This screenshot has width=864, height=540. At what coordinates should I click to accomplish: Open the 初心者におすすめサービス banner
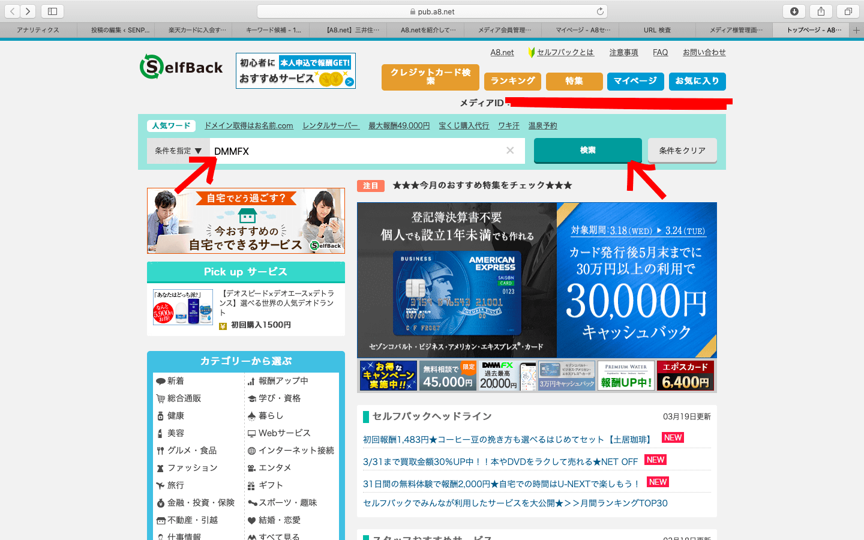[296, 71]
